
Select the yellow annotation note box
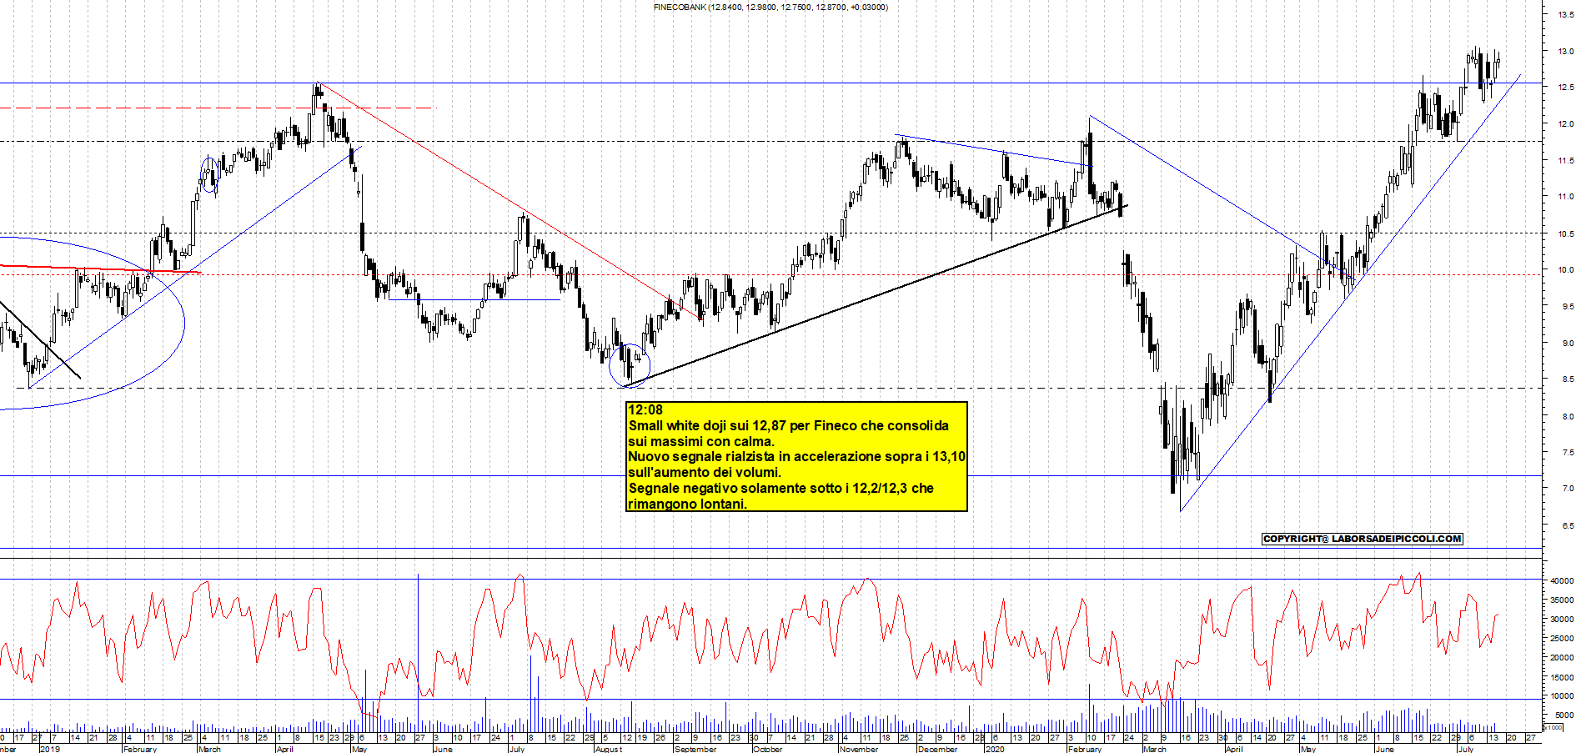coord(796,457)
